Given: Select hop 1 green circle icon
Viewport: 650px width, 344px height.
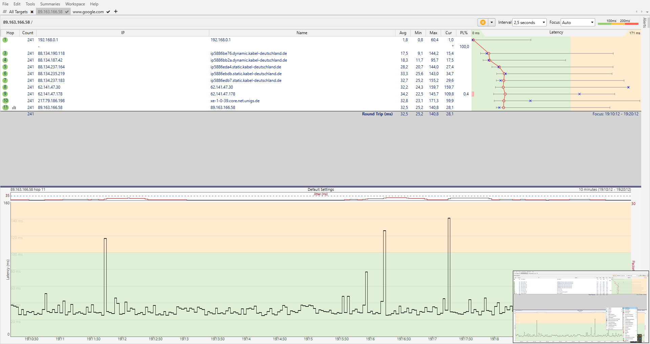Looking at the screenshot, I should 5,40.
